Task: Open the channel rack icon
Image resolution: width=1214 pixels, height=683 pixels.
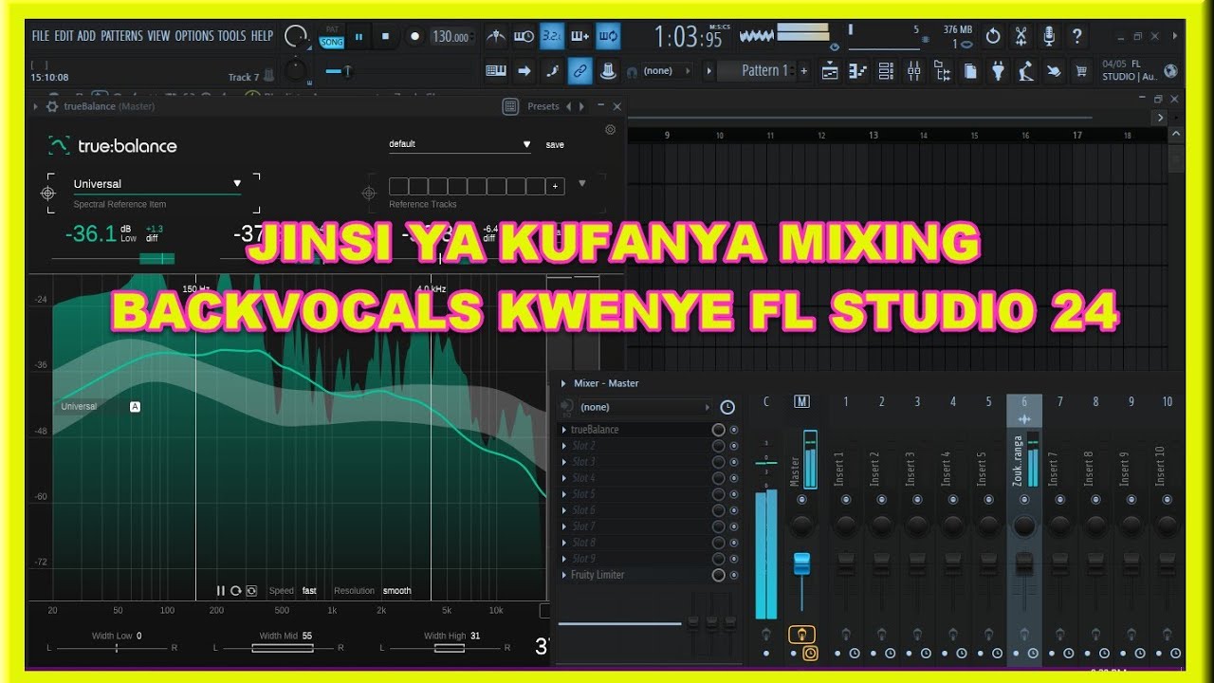Action: (x=886, y=71)
